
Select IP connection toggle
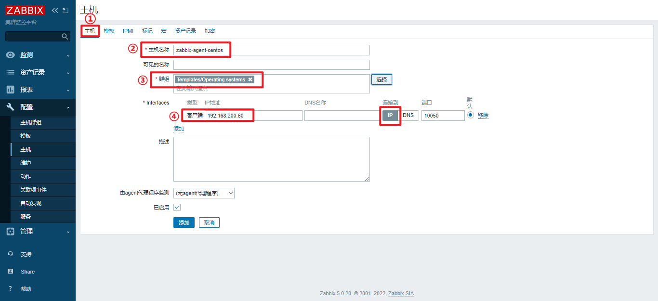tap(390, 116)
